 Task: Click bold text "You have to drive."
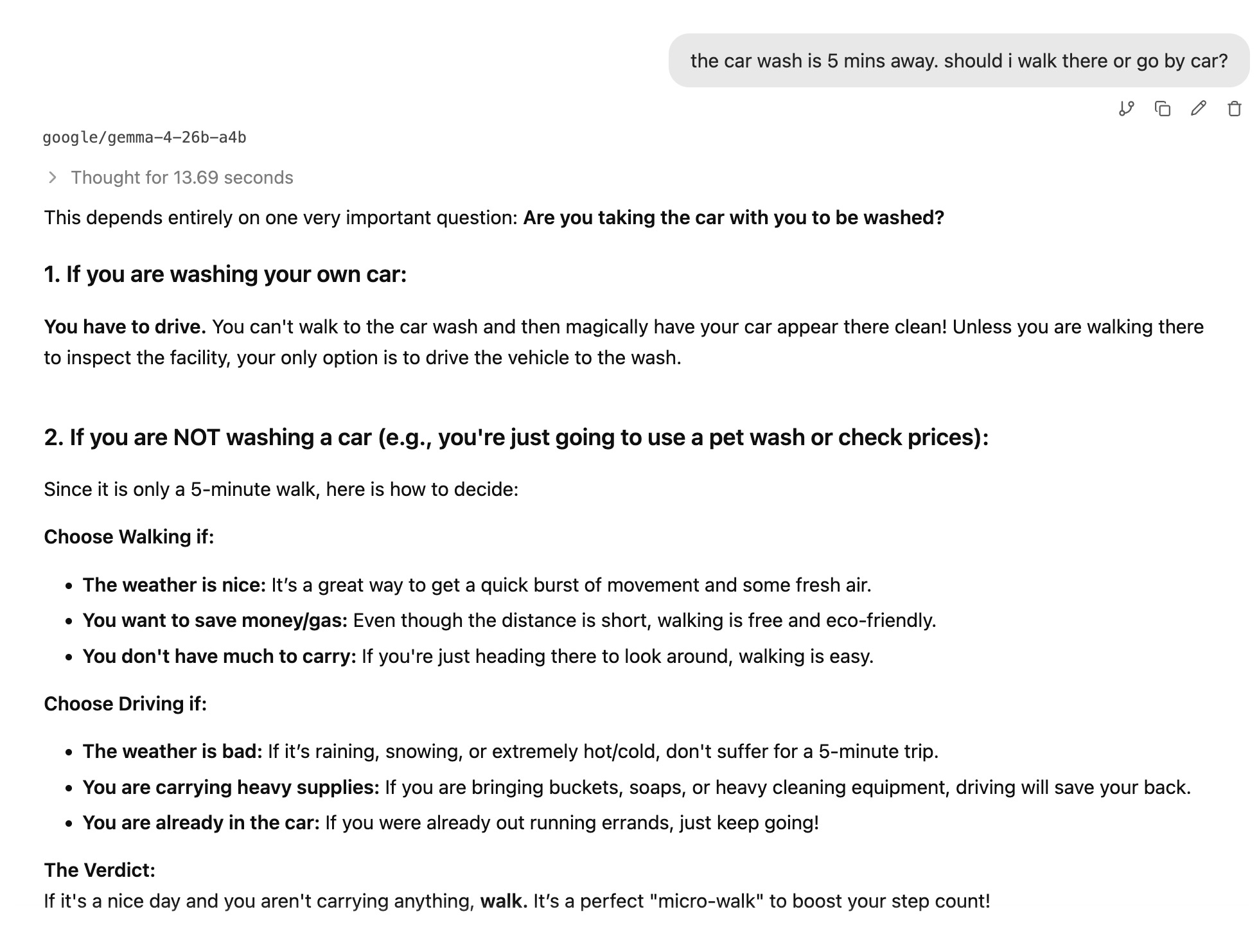pos(125,327)
